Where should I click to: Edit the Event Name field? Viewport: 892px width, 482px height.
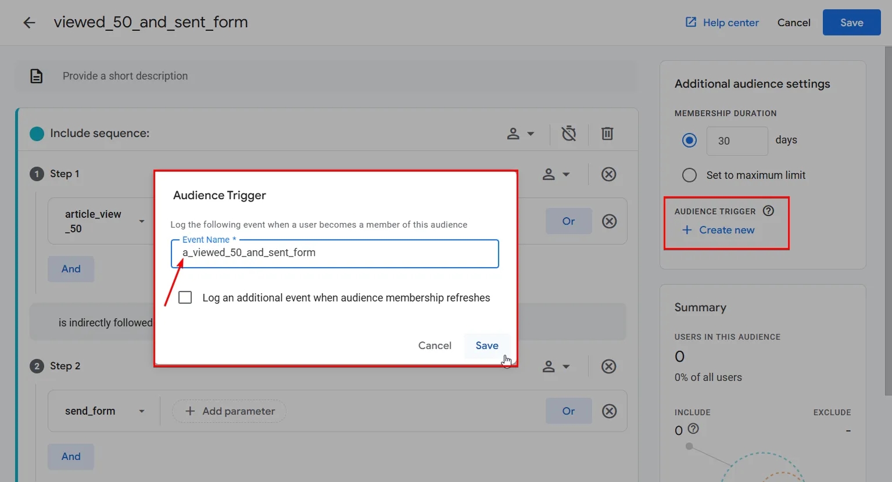[335, 254]
